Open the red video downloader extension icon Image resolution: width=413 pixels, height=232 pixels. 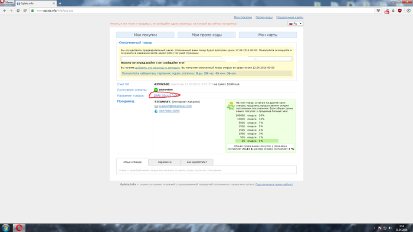click(x=386, y=11)
